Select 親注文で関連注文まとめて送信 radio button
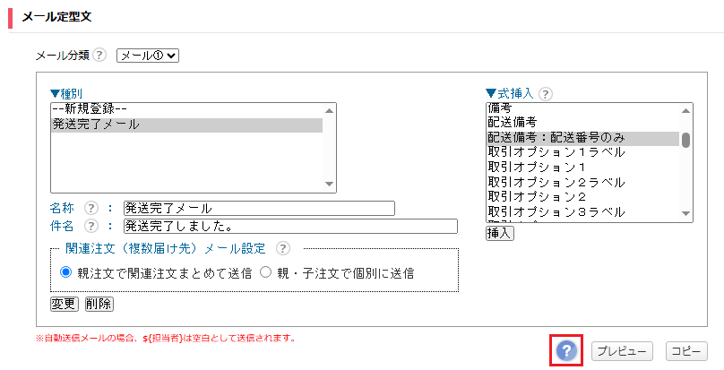 click(66, 272)
